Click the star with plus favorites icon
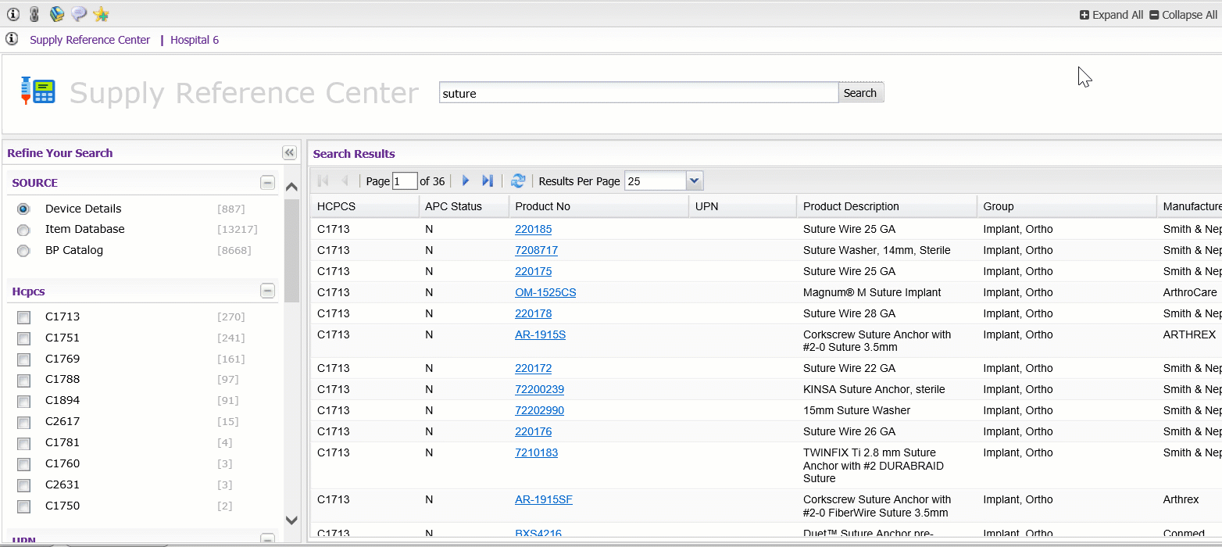1222x547 pixels. pos(101,14)
